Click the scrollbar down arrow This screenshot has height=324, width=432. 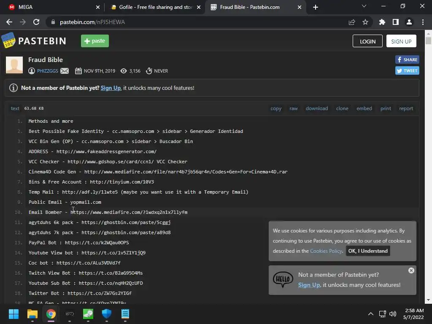click(x=428, y=300)
